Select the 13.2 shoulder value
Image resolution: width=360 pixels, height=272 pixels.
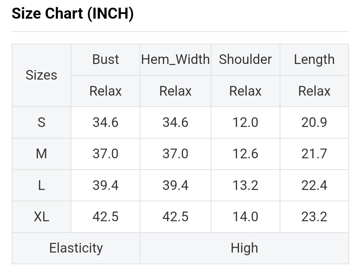(245, 185)
